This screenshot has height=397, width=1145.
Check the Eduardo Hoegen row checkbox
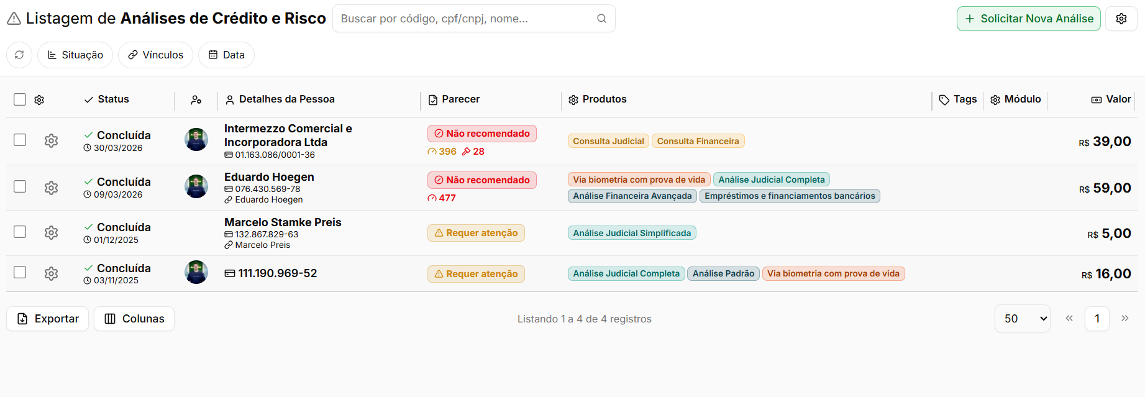[x=20, y=186]
